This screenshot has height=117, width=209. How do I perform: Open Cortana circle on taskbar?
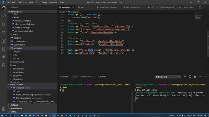[10, 116]
